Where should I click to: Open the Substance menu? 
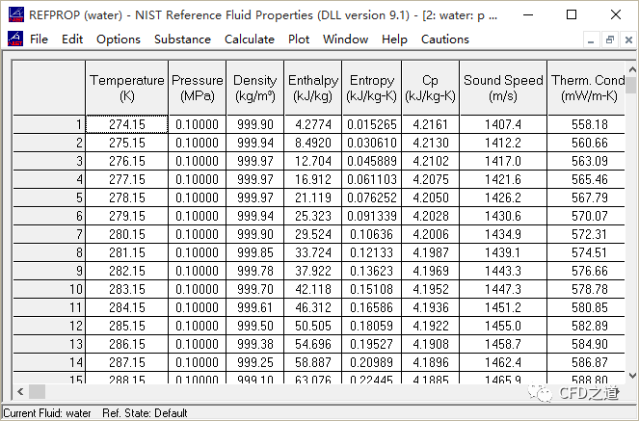[x=182, y=39]
